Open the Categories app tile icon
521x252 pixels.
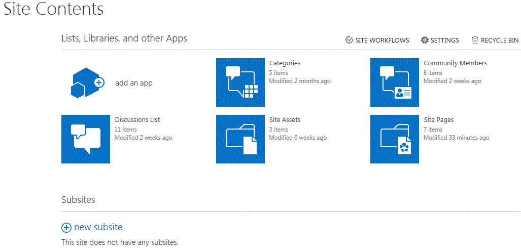tap(240, 82)
